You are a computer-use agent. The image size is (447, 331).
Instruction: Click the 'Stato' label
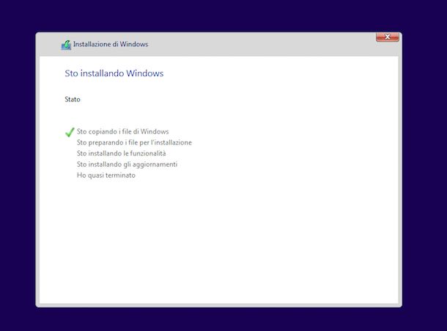pos(73,99)
